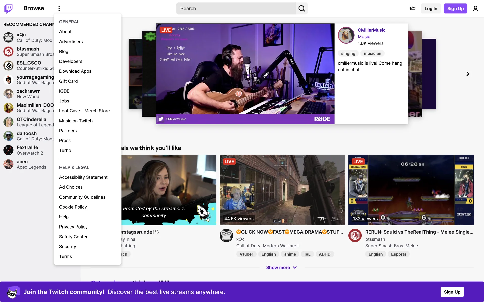The width and height of the screenshot is (484, 302).
Task: Click the Twitch logo home icon
Action: click(8, 8)
